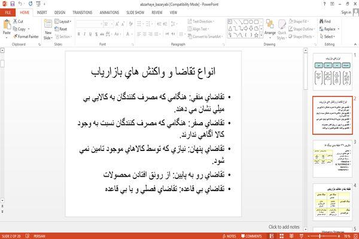Toggle Align Left paragraph button
This screenshot has height=239, width=359.
[x=139, y=34]
